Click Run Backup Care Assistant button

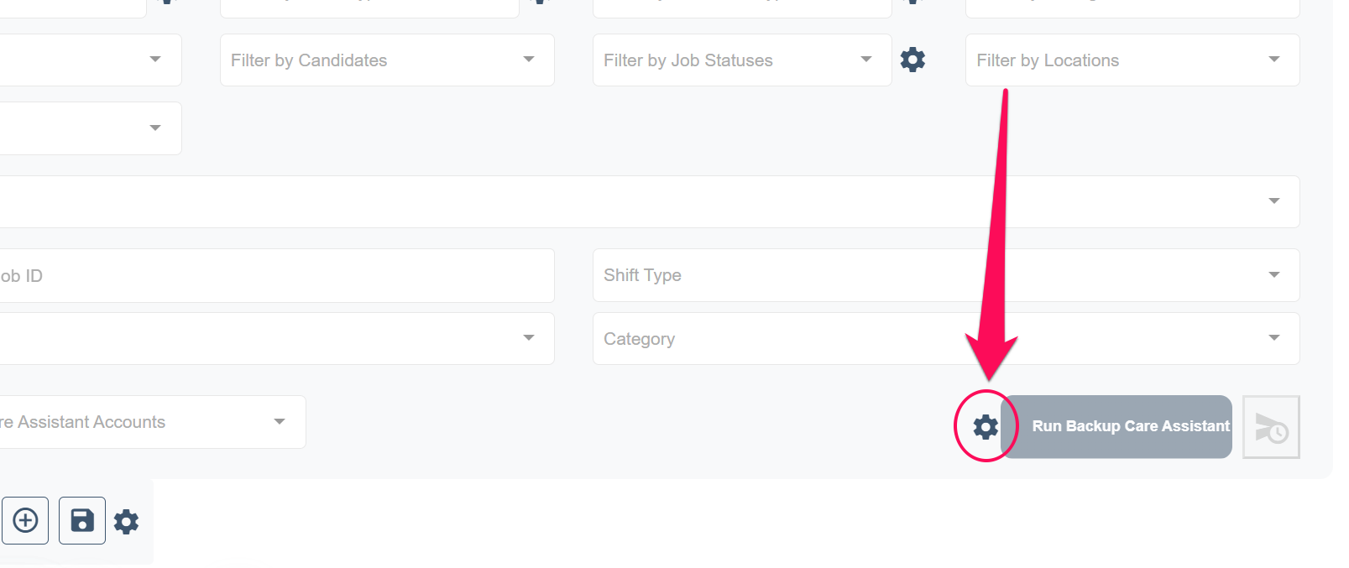(1116, 427)
